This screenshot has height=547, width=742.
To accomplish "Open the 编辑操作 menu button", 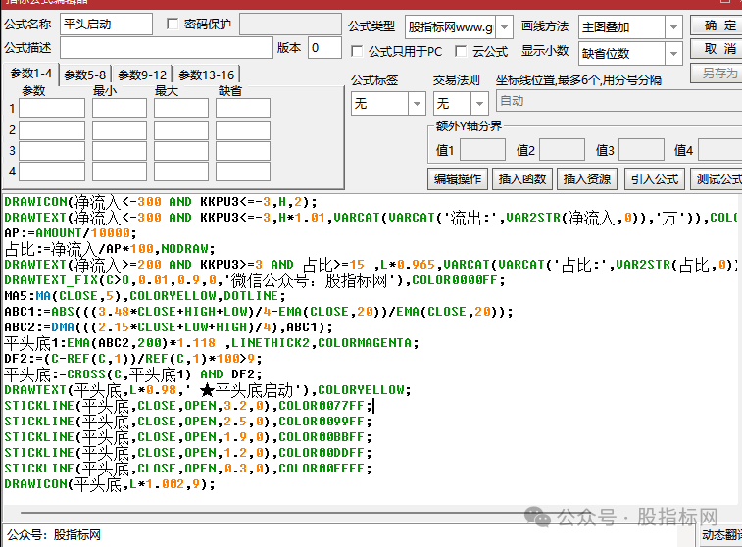I will point(458,178).
